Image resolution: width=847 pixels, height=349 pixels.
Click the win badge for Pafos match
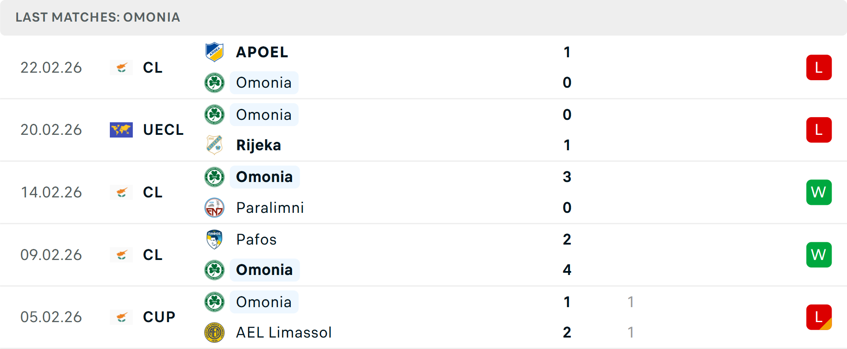[819, 255]
